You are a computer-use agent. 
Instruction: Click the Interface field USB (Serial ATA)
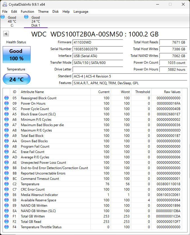[98, 56]
